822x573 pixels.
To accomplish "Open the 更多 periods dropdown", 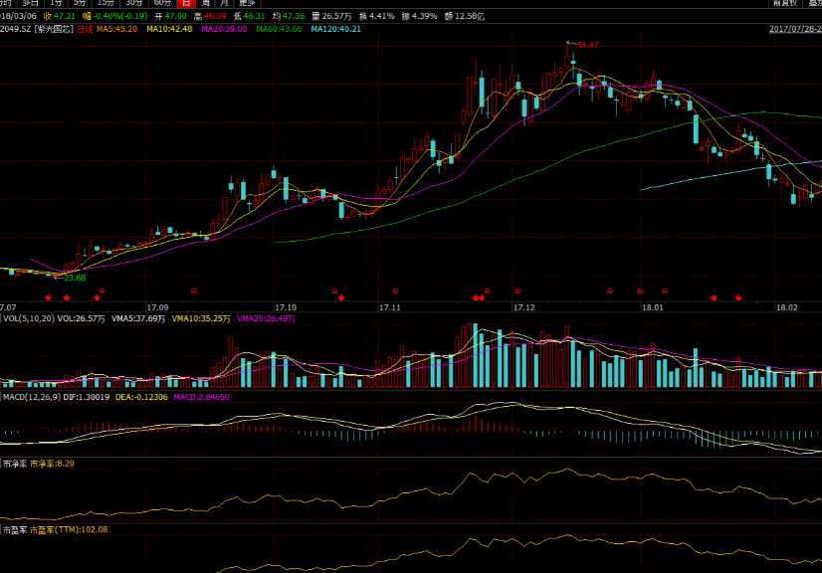I will 247,4.
